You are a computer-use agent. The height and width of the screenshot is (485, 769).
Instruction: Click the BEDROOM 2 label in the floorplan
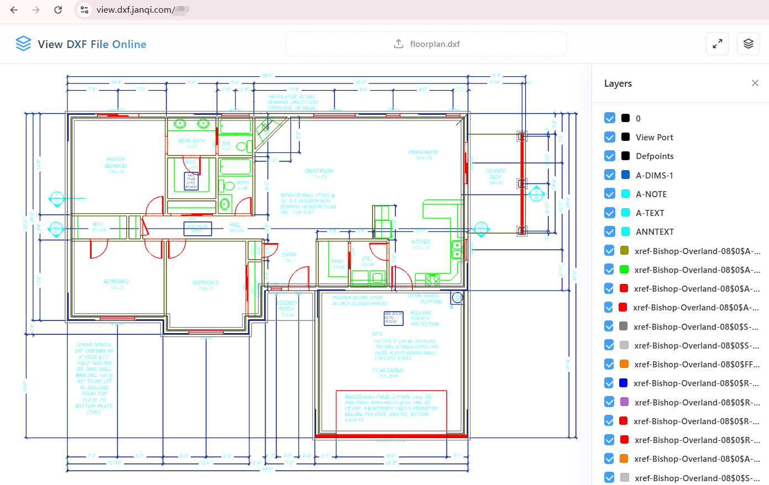116,282
